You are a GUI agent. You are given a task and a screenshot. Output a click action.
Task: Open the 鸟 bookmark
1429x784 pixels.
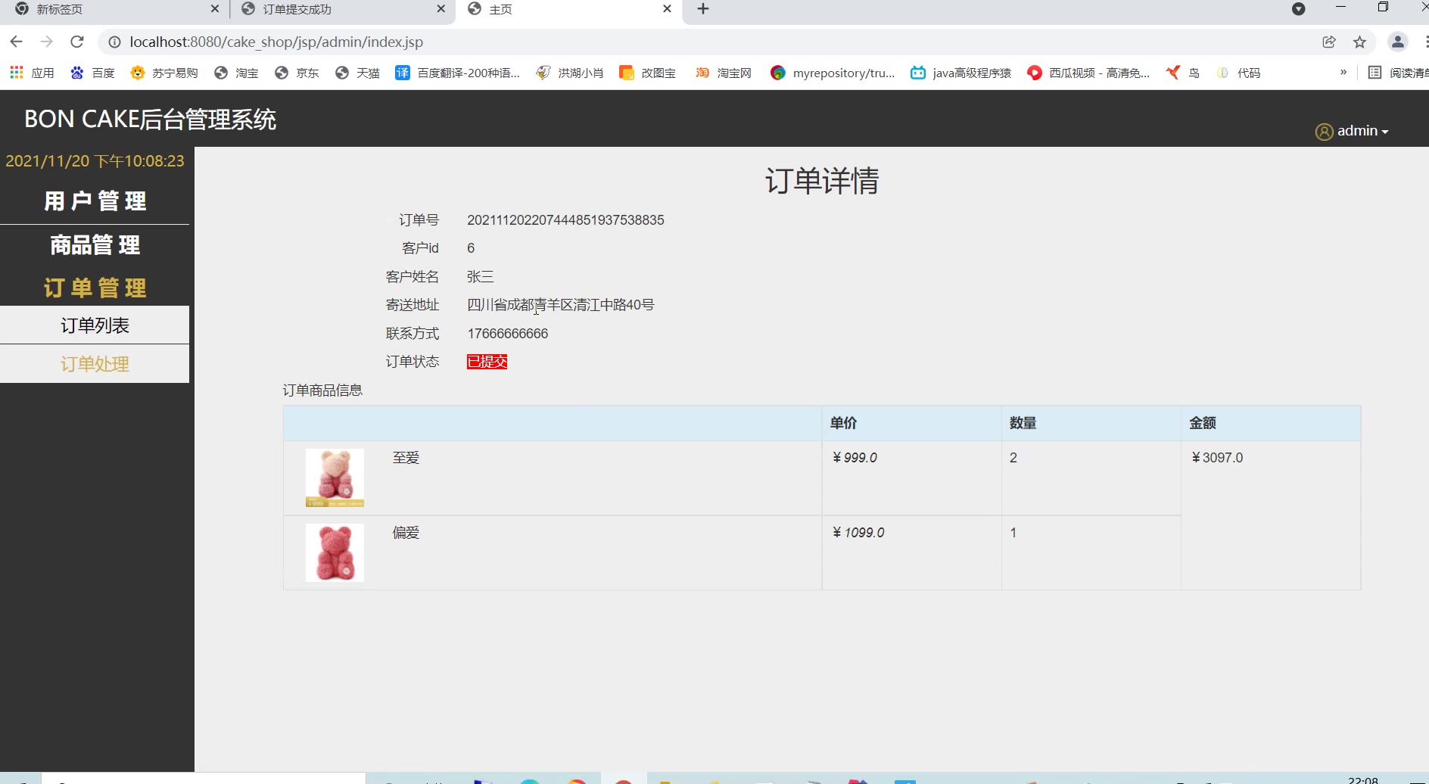(x=1183, y=73)
